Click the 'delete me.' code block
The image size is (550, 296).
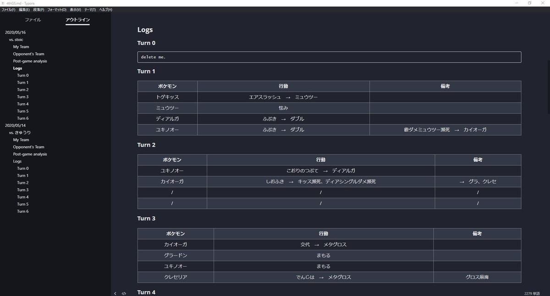click(x=329, y=57)
